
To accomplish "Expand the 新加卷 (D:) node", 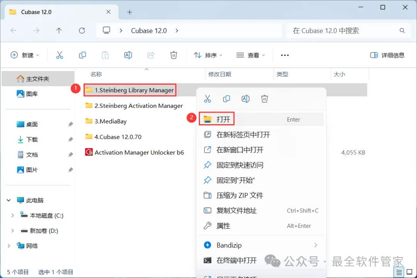I will click(x=12, y=231).
